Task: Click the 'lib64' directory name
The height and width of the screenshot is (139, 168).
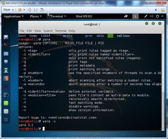Action: [x=45, y=36]
